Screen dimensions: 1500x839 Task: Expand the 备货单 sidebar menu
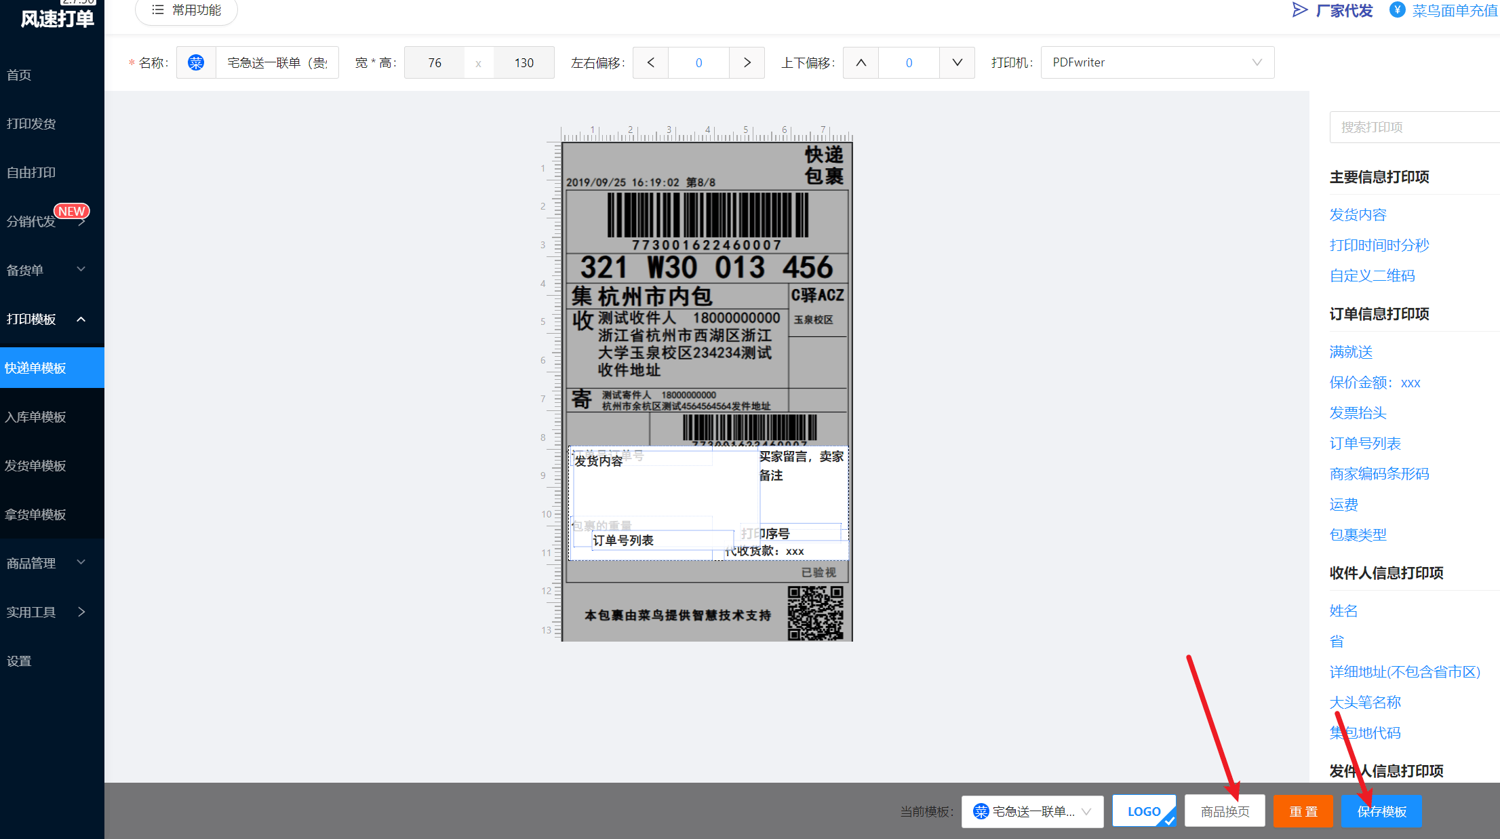pos(81,270)
